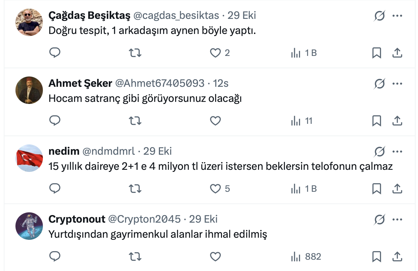The width and height of the screenshot is (418, 271).
Task: Like Cryptonout's tweet
Action: [x=215, y=257]
